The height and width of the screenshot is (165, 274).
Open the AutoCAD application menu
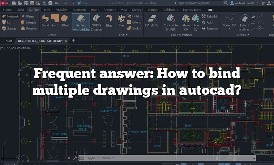coord(5,3)
